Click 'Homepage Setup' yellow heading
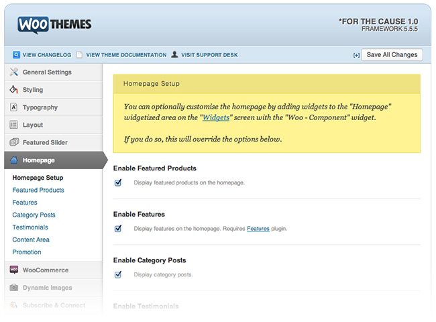436x322 pixels. point(152,83)
